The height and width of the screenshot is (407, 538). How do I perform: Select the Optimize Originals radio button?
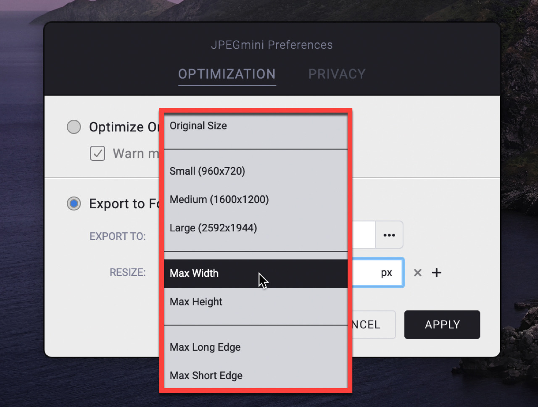(x=74, y=127)
